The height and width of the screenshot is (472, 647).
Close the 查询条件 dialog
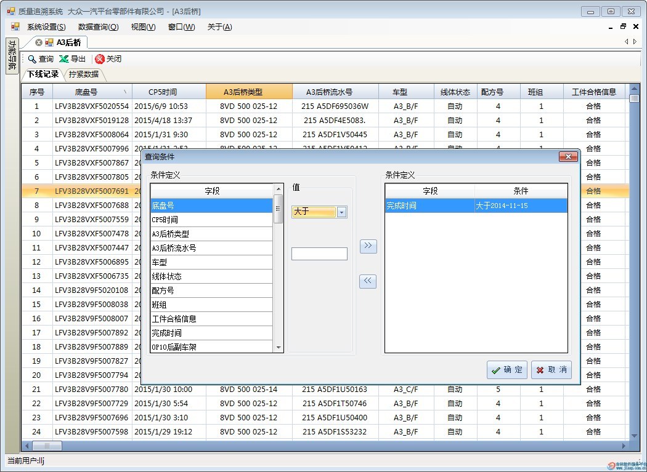tap(568, 157)
